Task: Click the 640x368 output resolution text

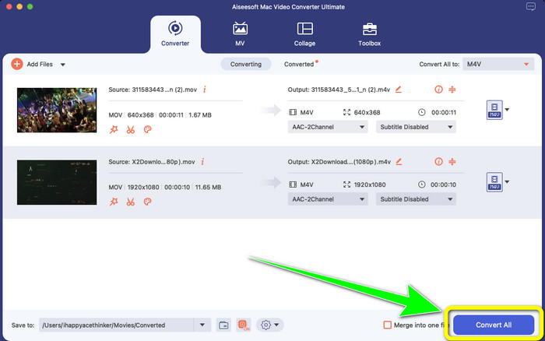Action: click(x=367, y=112)
